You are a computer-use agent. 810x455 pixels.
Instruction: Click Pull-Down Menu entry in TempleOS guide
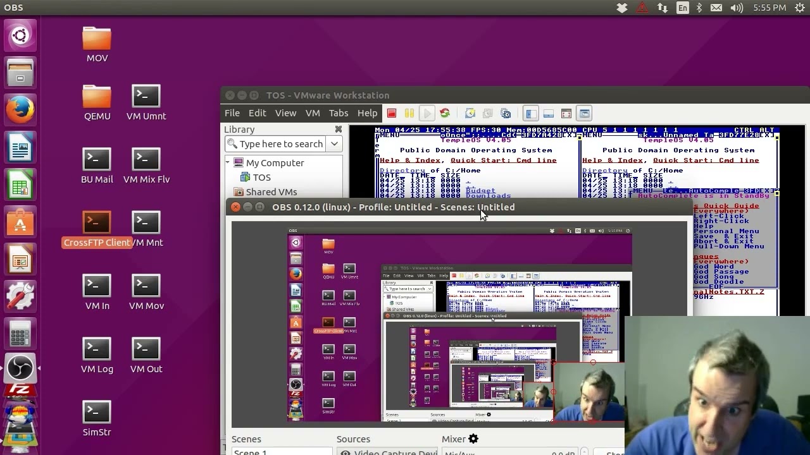pyautogui.click(x=728, y=246)
